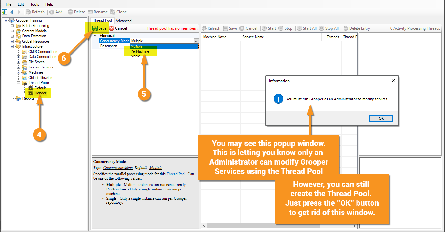Click the Clone toolbar icon

(x=113, y=12)
